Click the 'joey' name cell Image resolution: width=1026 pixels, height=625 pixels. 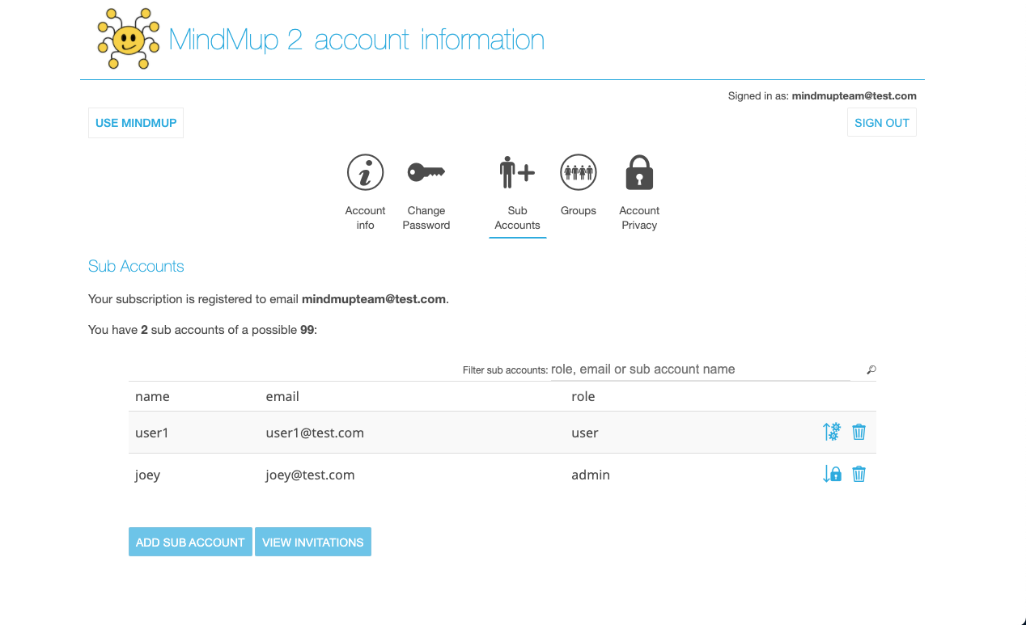(x=147, y=475)
